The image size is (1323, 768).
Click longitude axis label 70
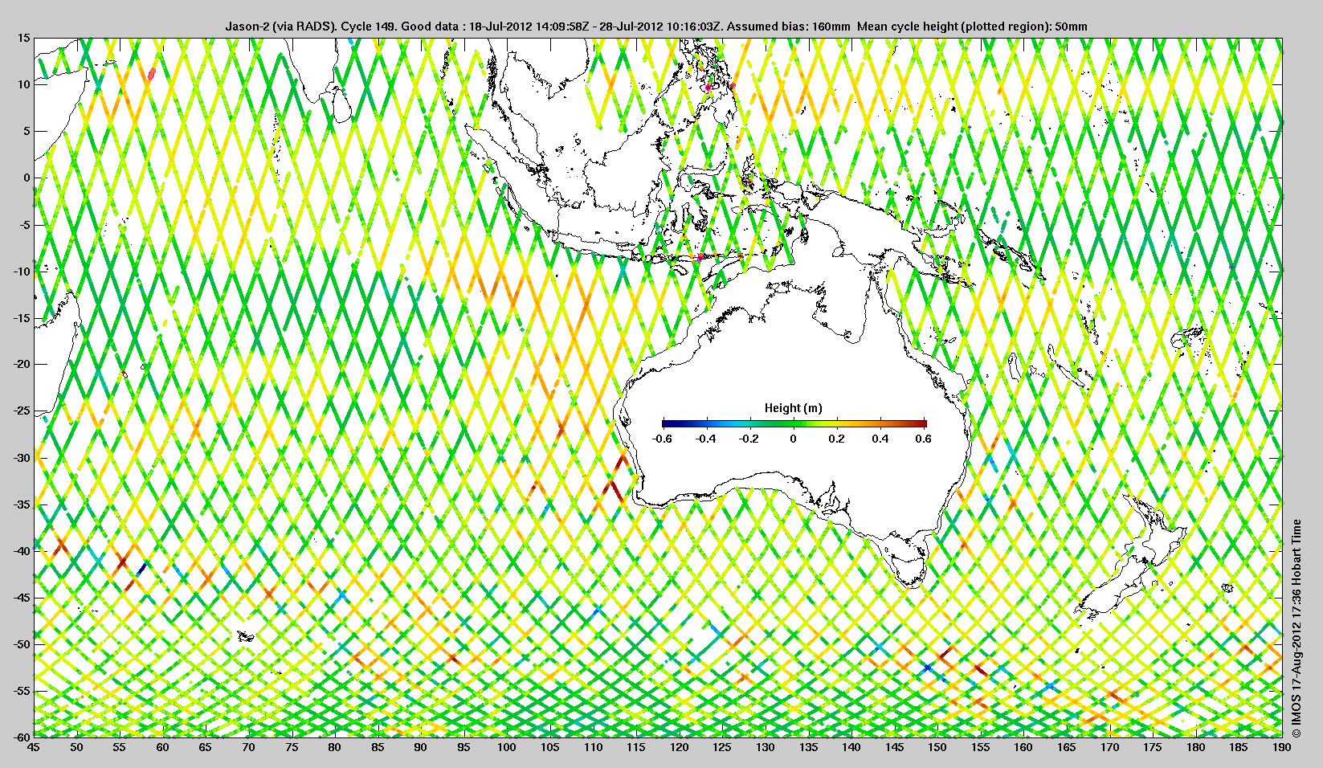(x=248, y=748)
